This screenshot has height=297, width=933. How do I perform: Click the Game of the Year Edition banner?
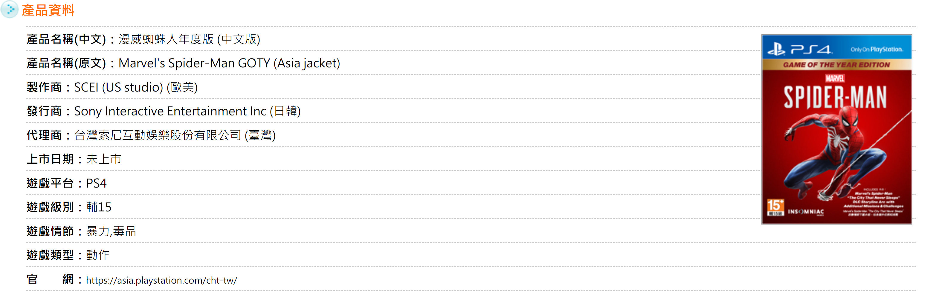pos(837,65)
